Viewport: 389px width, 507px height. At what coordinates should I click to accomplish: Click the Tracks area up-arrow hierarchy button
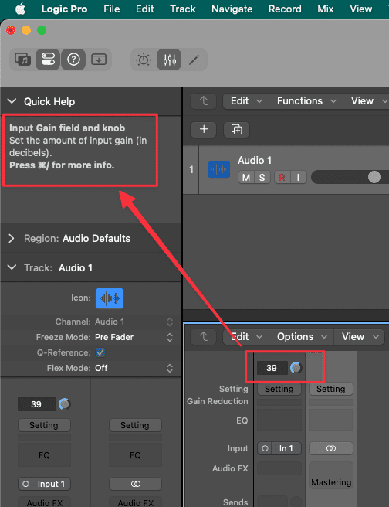click(204, 101)
